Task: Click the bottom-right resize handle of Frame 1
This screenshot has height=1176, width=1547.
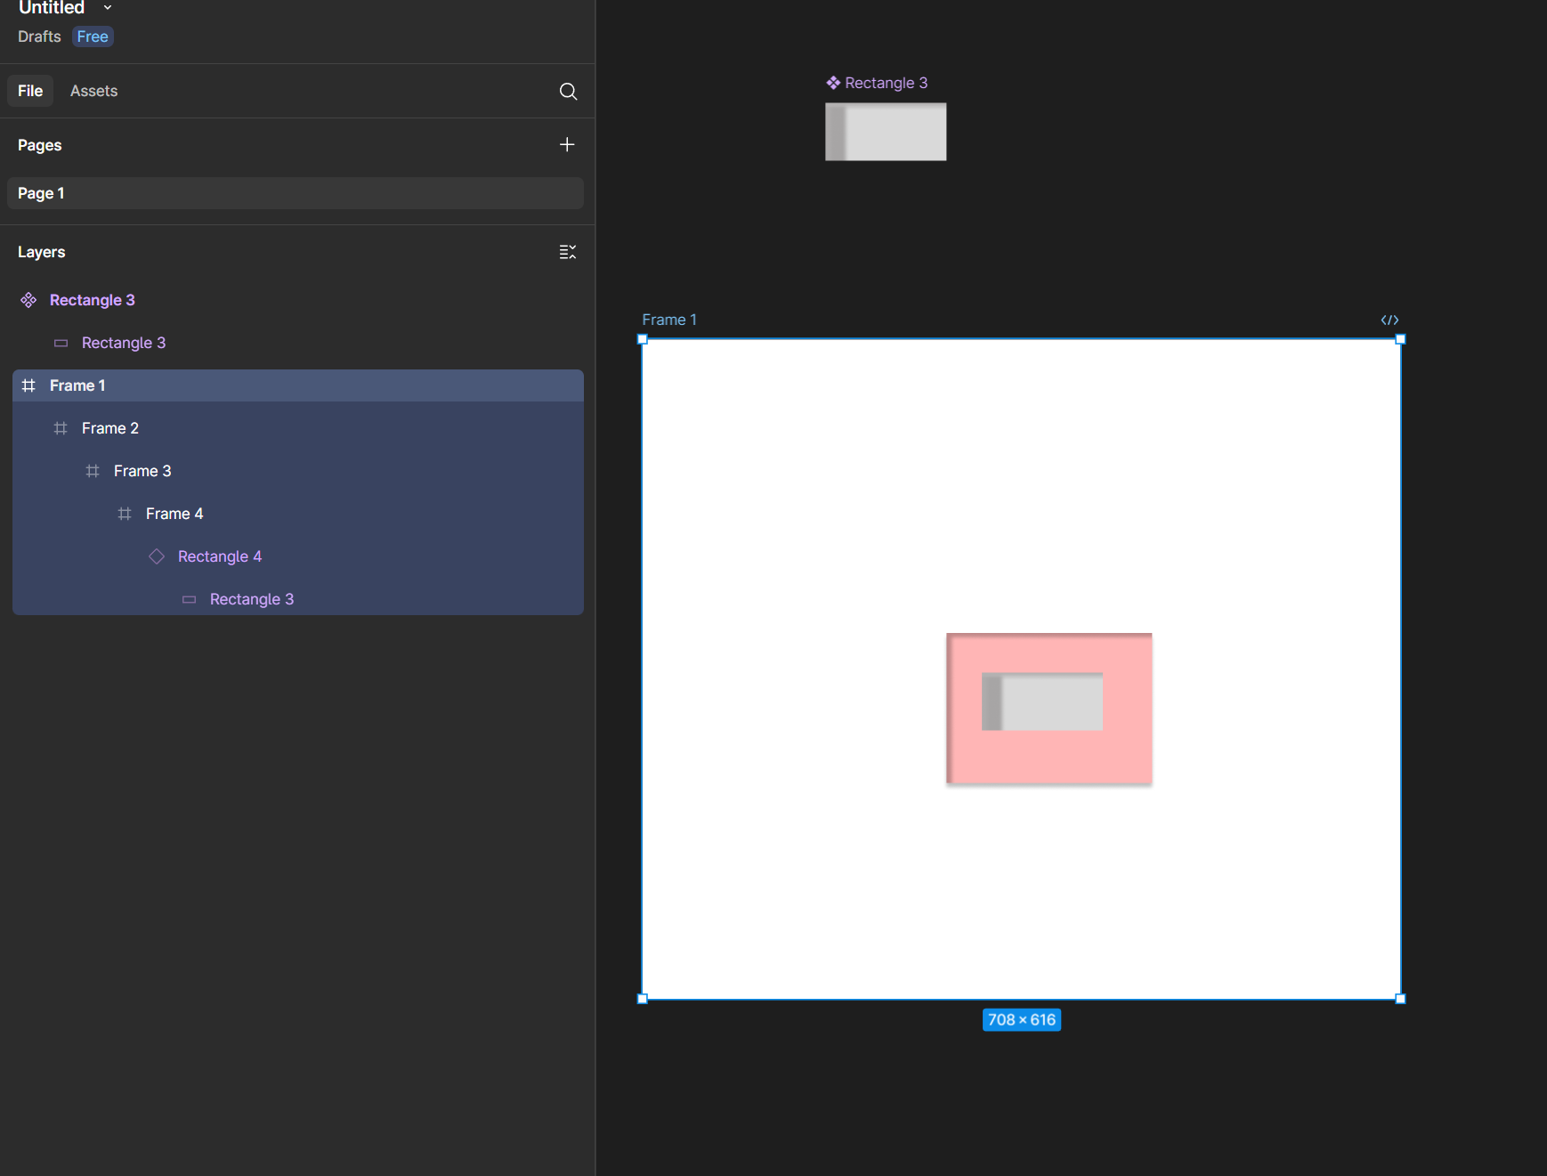Action: click(x=1400, y=999)
